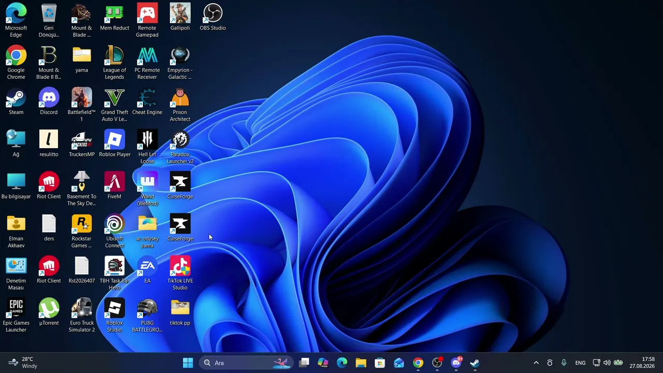663x373 pixels.
Task: Select the Hell Let Loose icon
Action: tap(147, 147)
